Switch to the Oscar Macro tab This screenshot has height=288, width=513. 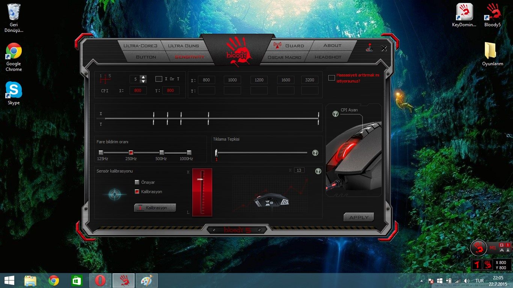pos(284,57)
